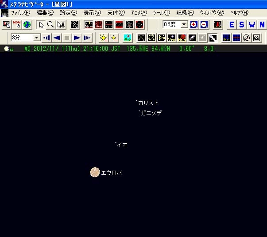The image size is (267, 237).
Task: Toggle constellation lines display icon
Action: 141,38
